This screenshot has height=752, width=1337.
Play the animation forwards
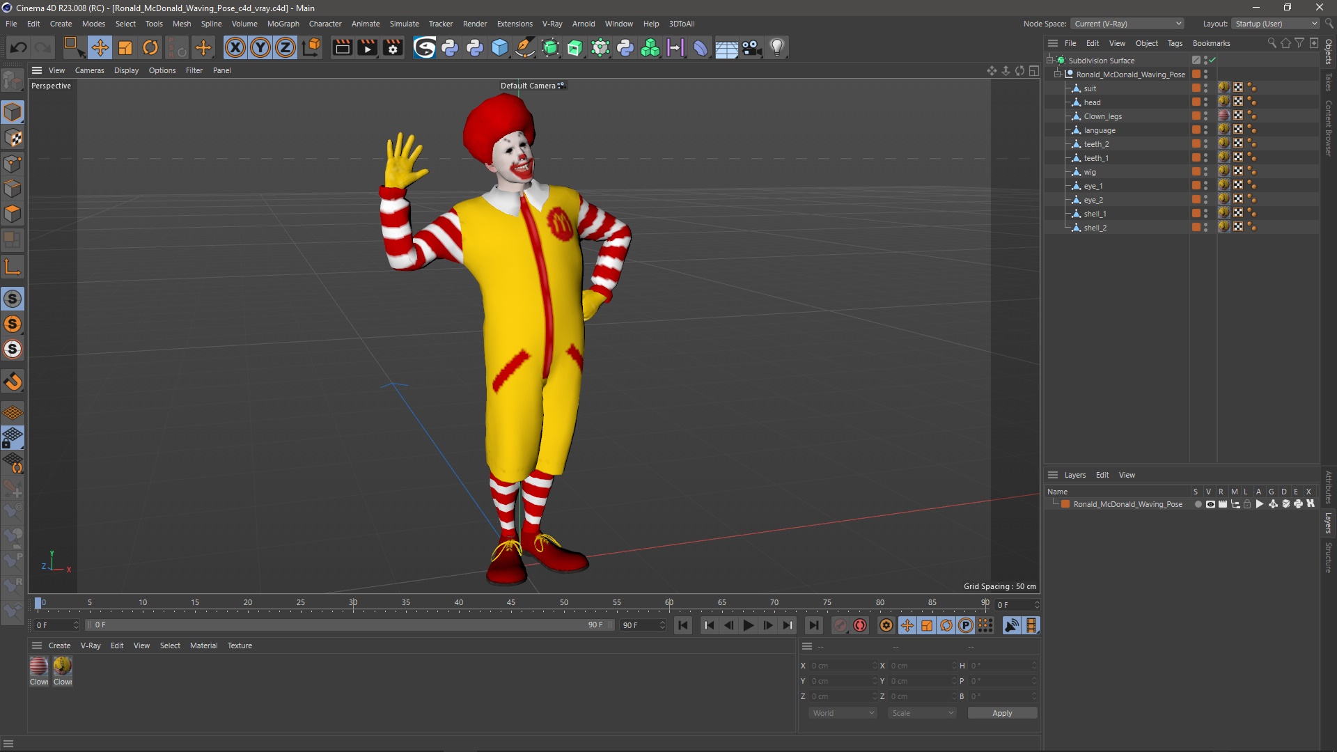point(749,625)
